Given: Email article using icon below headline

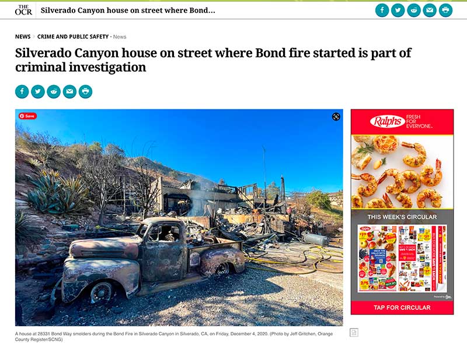Looking at the screenshot, I should pyautogui.click(x=69, y=91).
